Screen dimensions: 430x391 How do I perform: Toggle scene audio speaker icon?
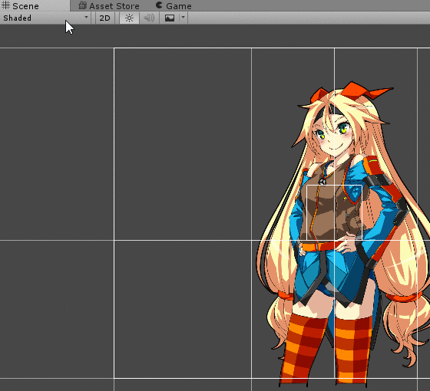point(149,18)
